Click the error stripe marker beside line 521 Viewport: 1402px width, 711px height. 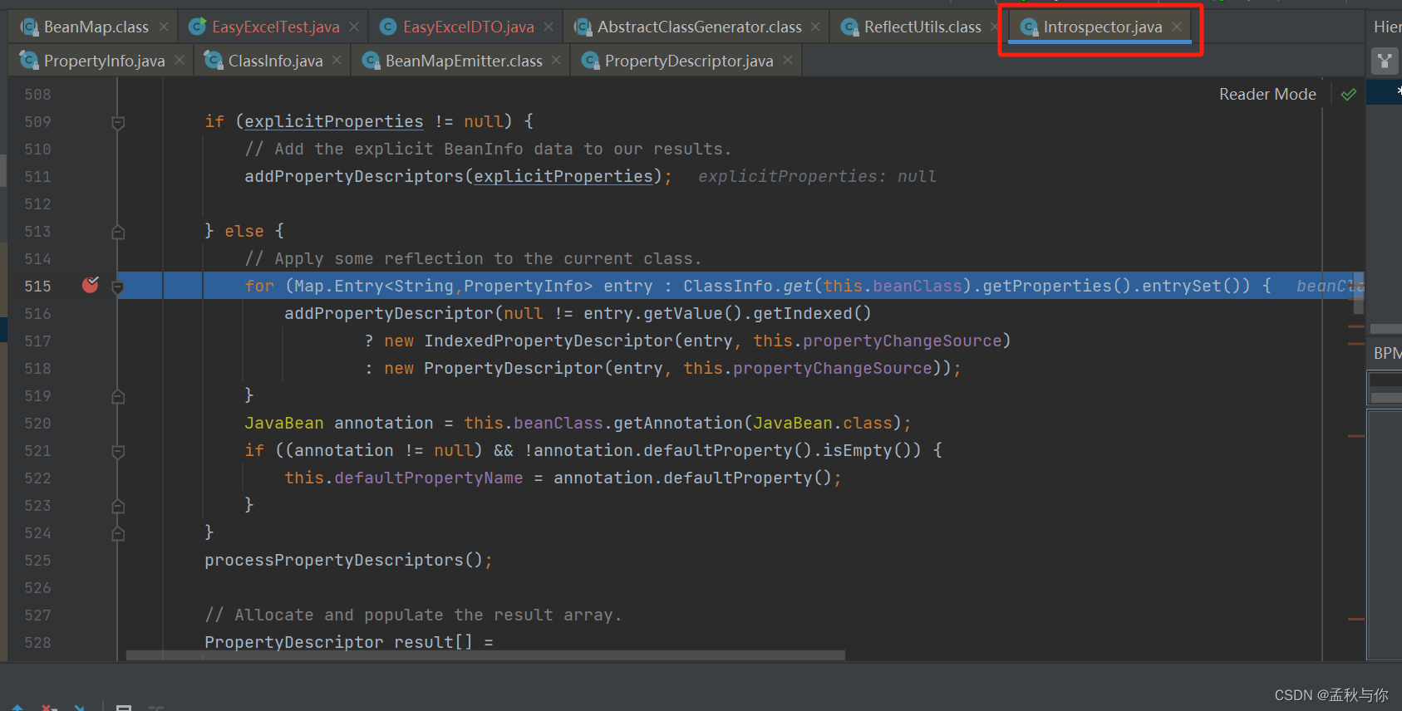pos(1356,435)
